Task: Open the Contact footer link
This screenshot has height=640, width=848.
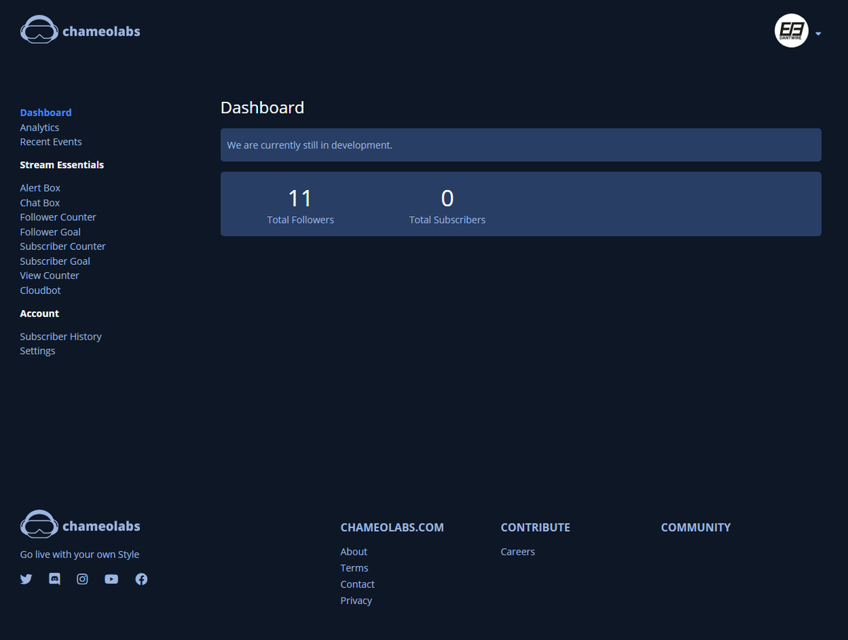Action: pos(358,584)
